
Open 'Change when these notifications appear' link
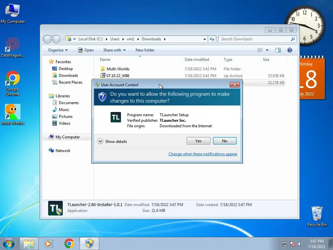tap(203, 154)
